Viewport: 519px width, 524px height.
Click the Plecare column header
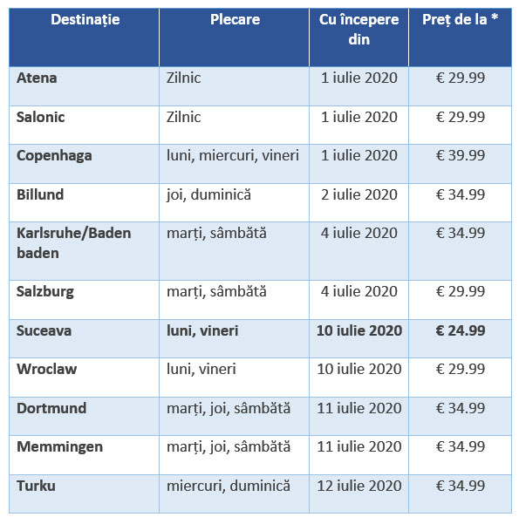coord(234,37)
